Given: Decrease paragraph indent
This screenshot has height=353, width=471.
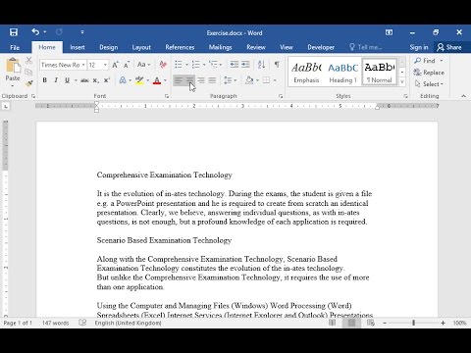Looking at the screenshot, I should coord(235,65).
